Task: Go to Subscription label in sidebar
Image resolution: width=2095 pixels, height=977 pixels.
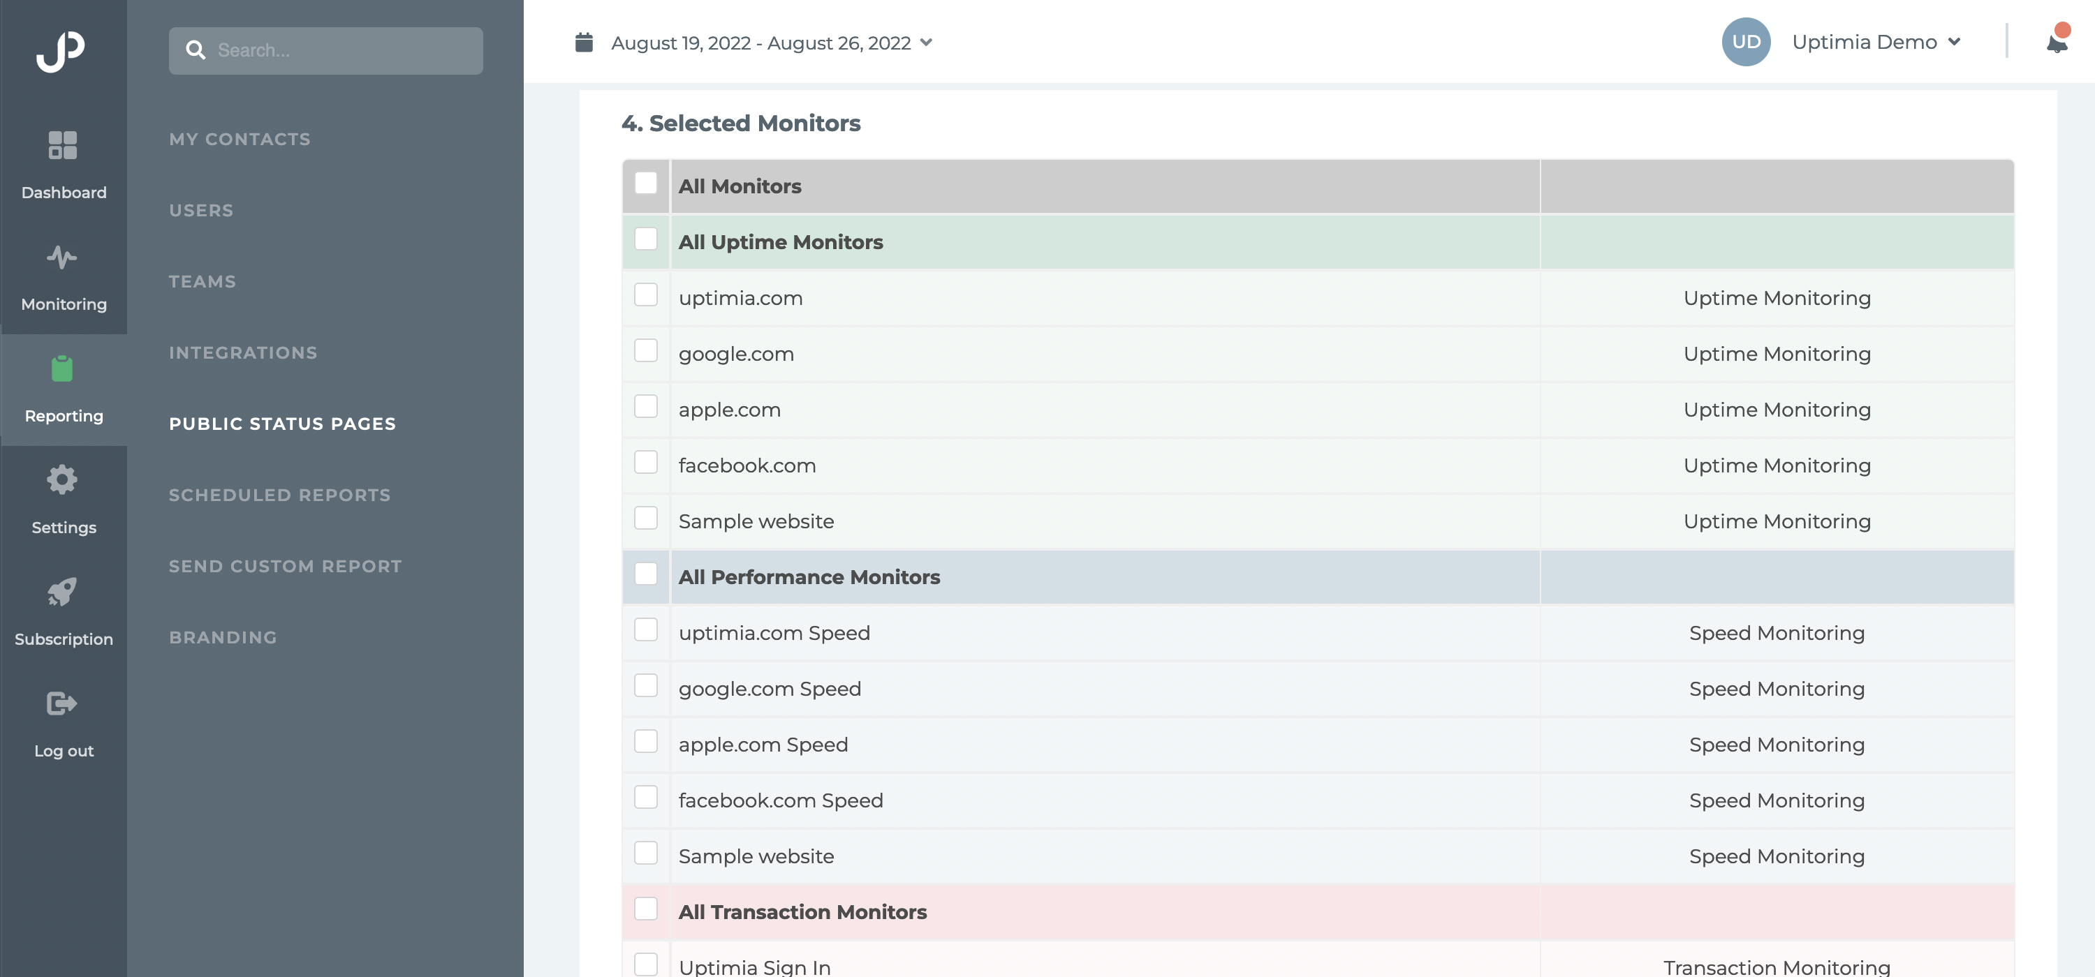Action: point(64,640)
